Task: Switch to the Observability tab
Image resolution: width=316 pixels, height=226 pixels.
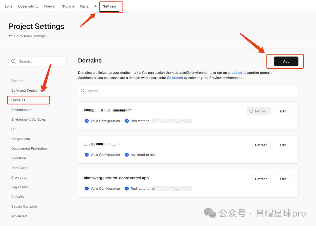Action: click(28, 6)
